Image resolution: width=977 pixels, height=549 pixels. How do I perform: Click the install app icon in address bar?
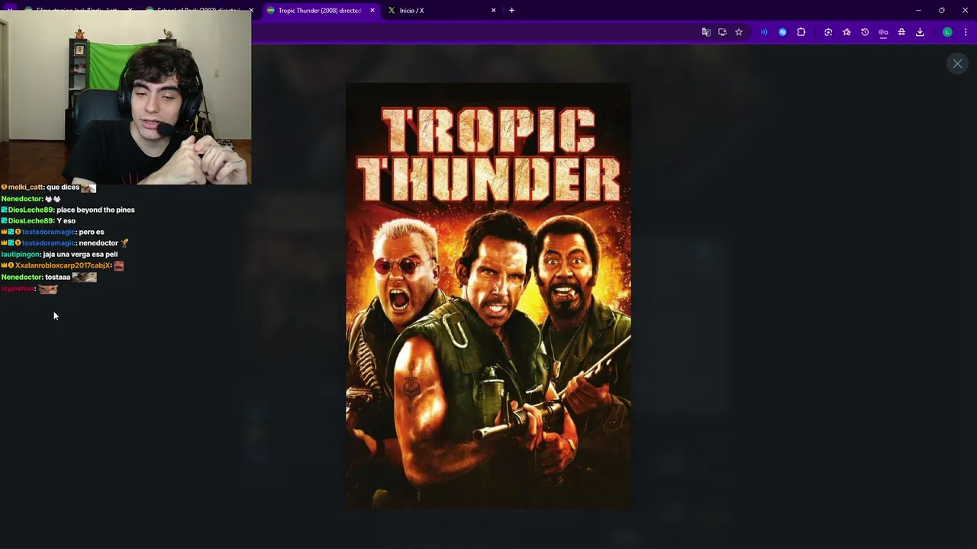722,32
